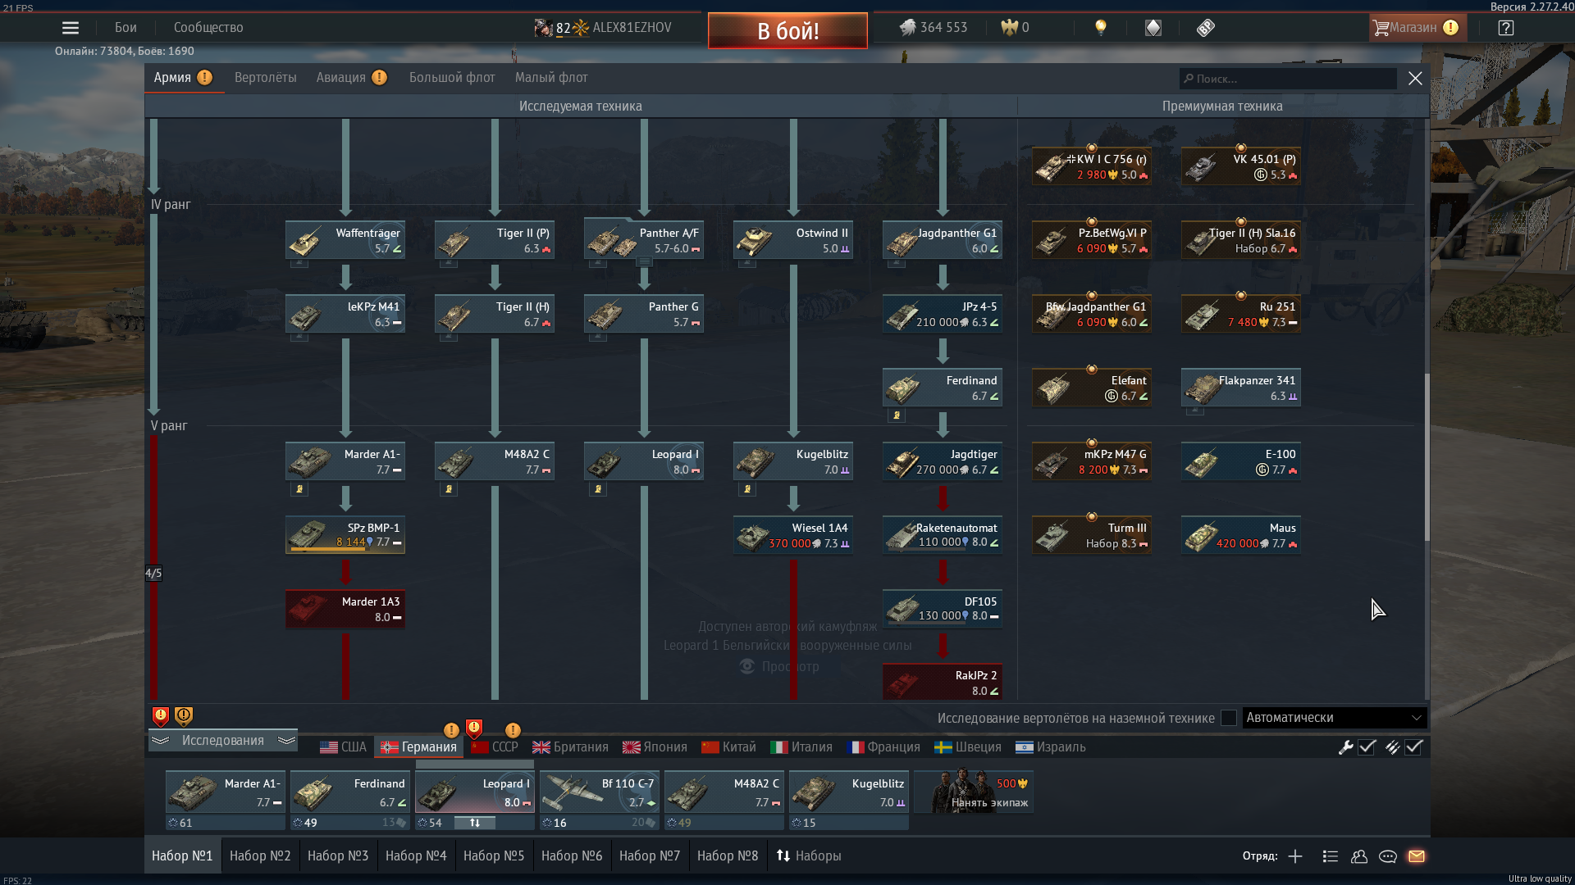Viewport: 1575px width, 885px height.
Task: Select the Raketenautomat vehicle
Action: [943, 535]
